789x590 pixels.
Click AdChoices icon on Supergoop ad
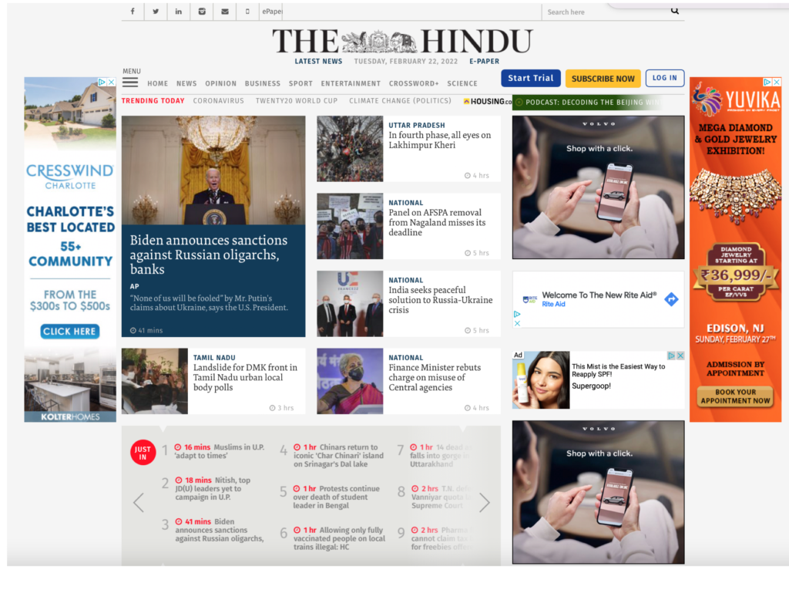tap(671, 356)
